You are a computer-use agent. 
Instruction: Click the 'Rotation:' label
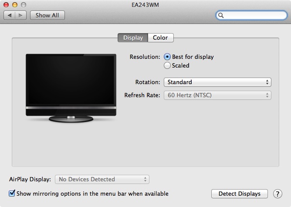pos(148,82)
